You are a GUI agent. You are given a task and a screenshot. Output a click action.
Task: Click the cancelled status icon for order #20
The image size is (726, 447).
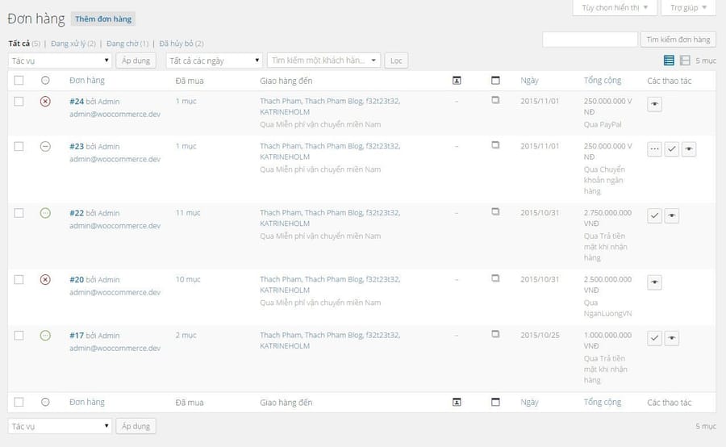pos(45,280)
